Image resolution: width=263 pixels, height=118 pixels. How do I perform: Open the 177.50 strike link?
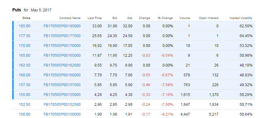(25, 36)
